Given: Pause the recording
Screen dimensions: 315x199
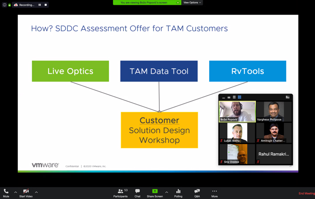Looking at the screenshot, I should (x=40, y=5).
